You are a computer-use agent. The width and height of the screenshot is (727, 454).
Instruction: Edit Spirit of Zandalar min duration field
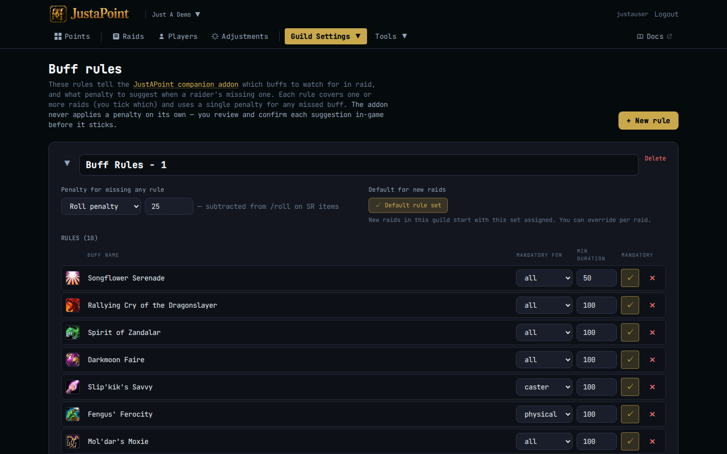click(x=597, y=332)
